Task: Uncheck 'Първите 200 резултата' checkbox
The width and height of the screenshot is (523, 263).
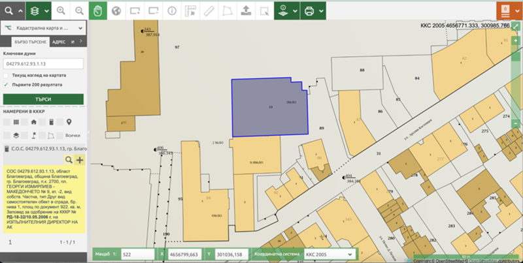Action: [x=7, y=85]
